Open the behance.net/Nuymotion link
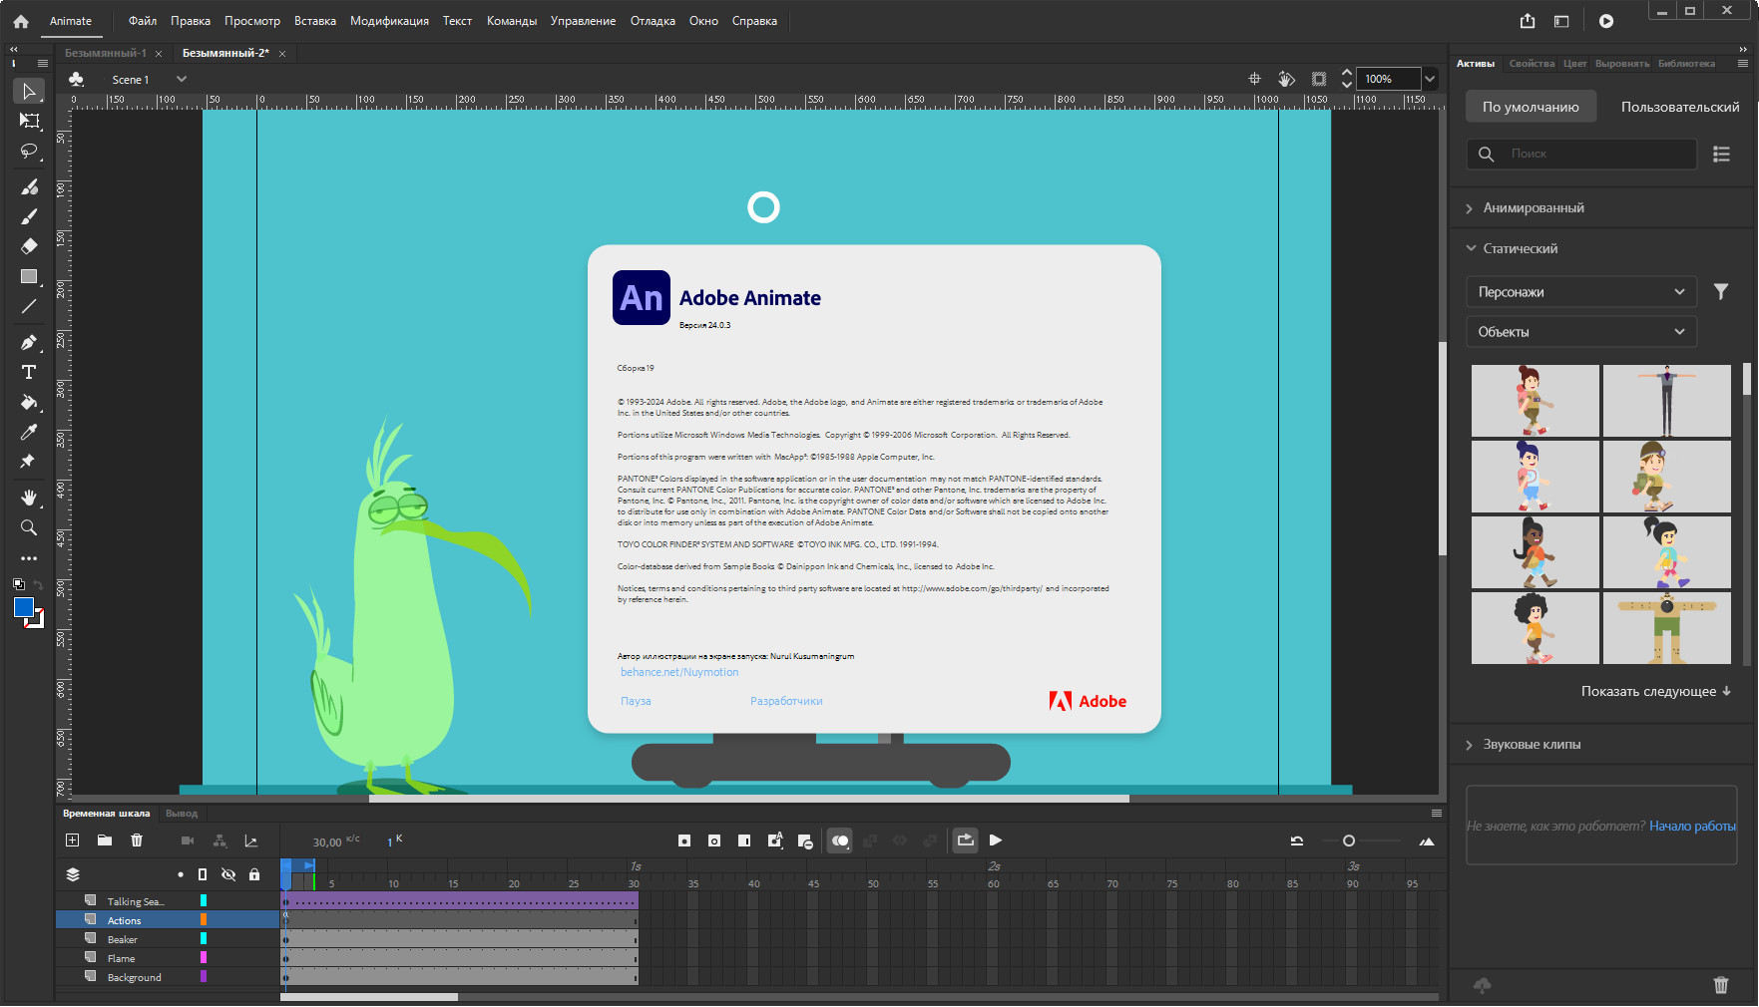 pyautogui.click(x=679, y=673)
